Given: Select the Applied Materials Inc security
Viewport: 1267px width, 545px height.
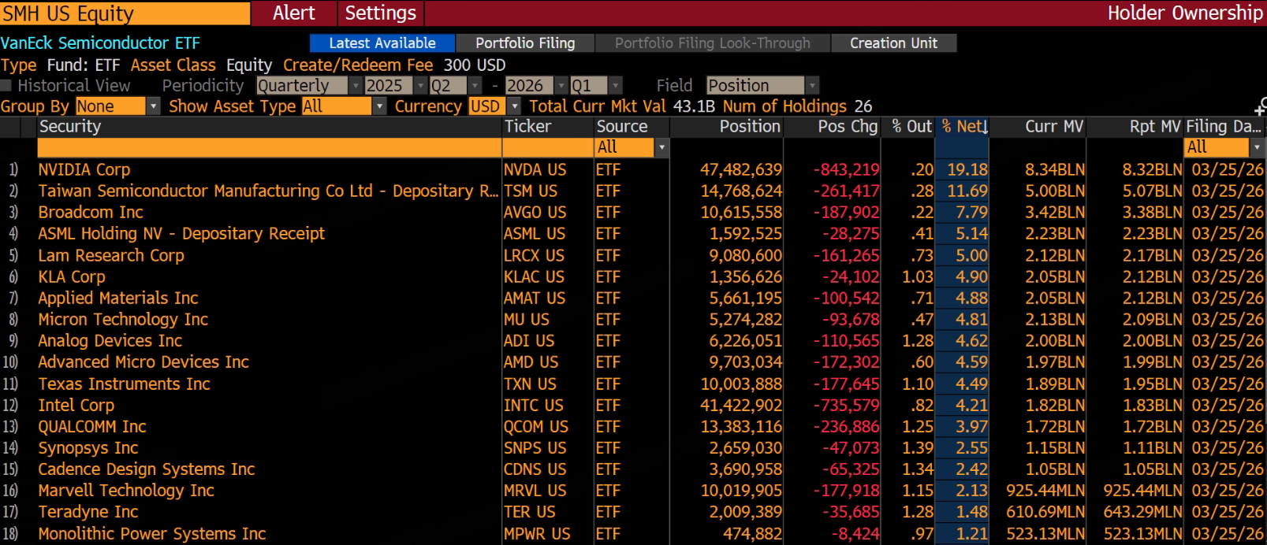Looking at the screenshot, I should (118, 298).
